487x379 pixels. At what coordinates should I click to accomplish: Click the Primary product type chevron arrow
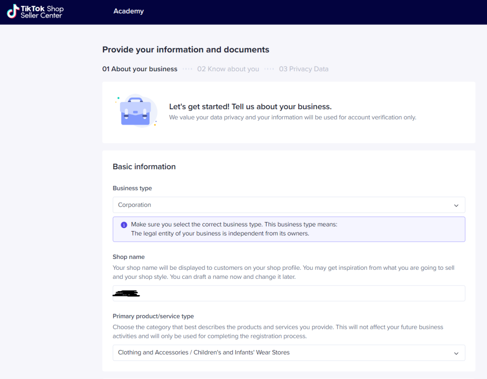point(456,353)
